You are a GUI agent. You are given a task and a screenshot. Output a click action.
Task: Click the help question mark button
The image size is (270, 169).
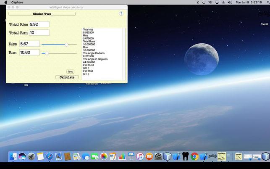(121, 13)
